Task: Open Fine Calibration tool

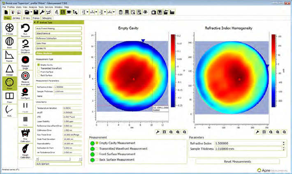Action: (x=25, y=134)
